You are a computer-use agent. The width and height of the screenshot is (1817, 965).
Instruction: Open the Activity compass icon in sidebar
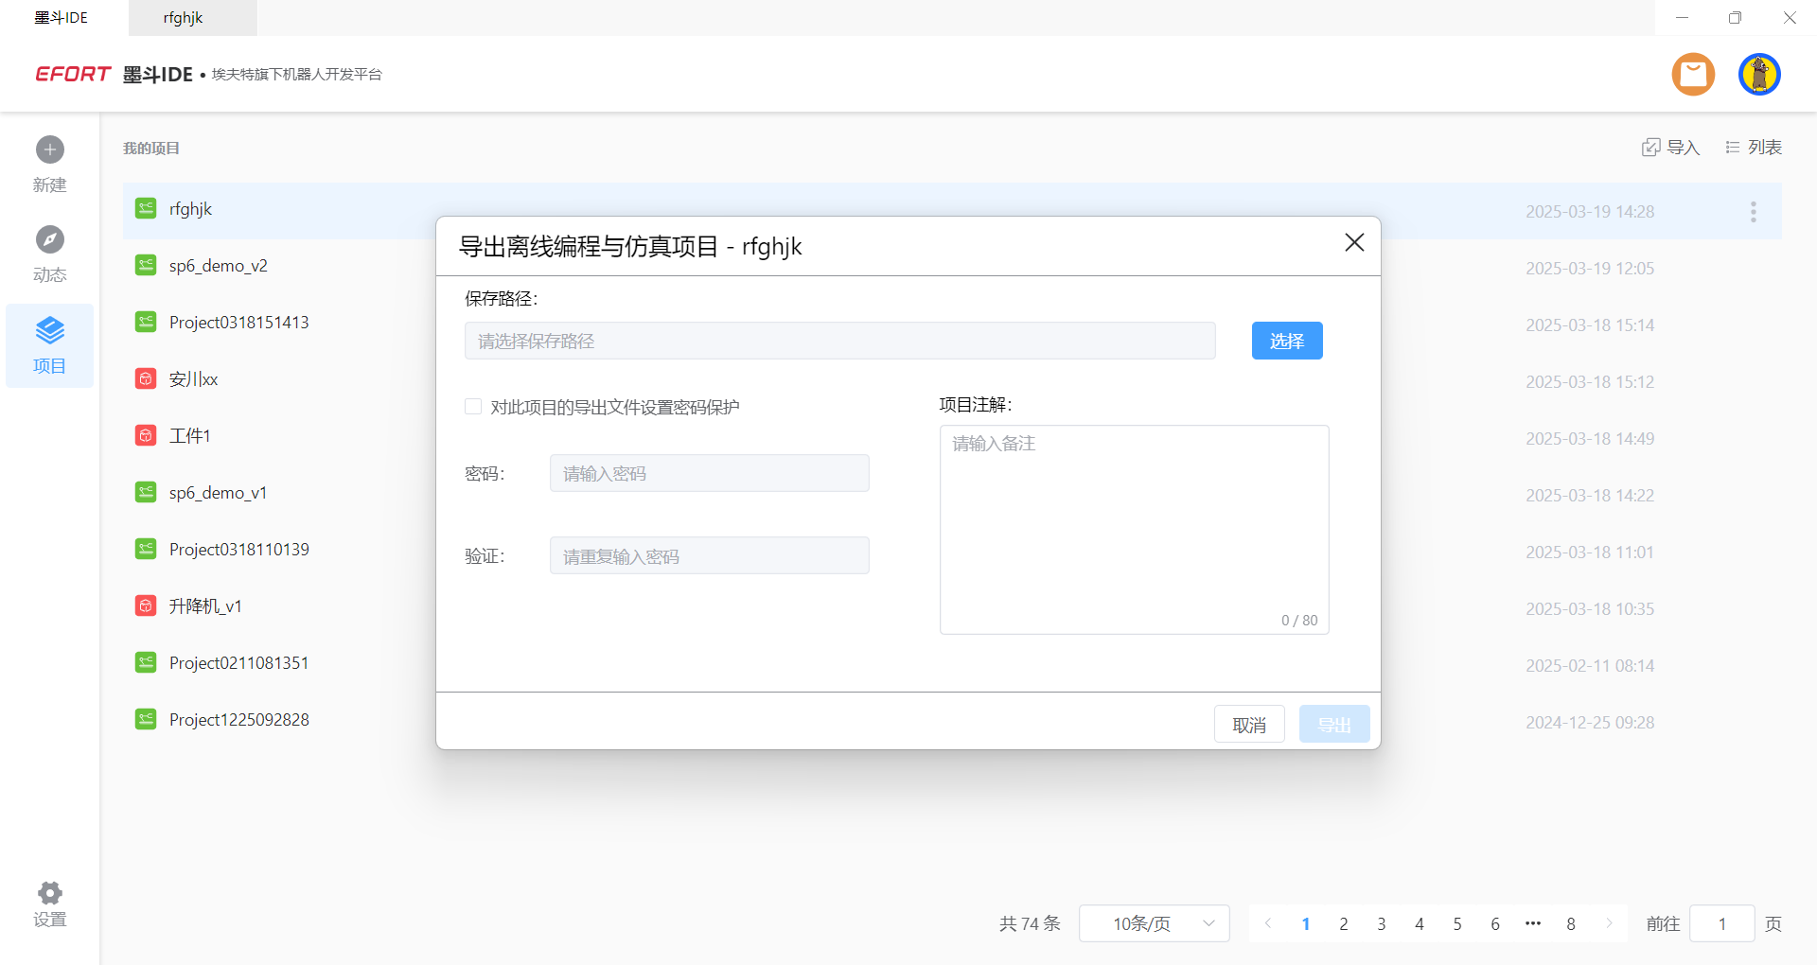click(50, 239)
